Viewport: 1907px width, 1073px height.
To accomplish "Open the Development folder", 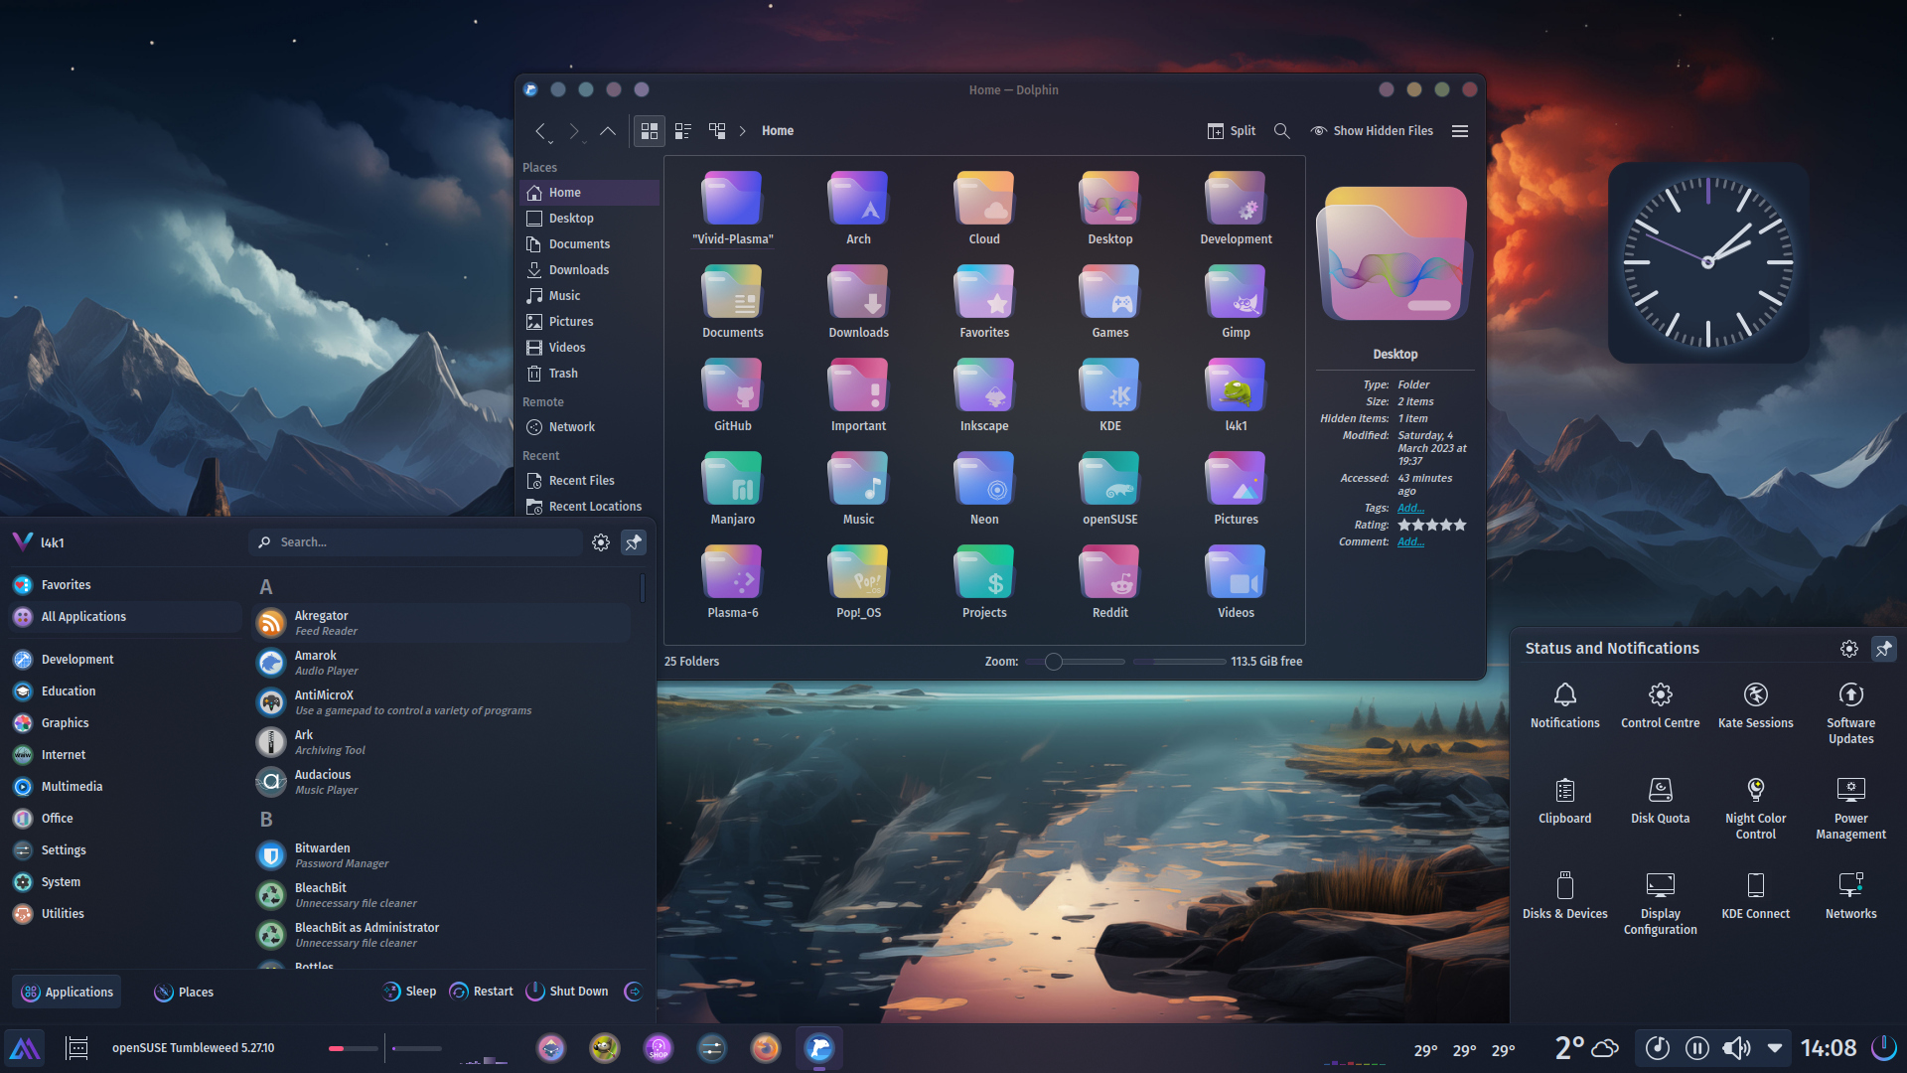I will point(1236,208).
